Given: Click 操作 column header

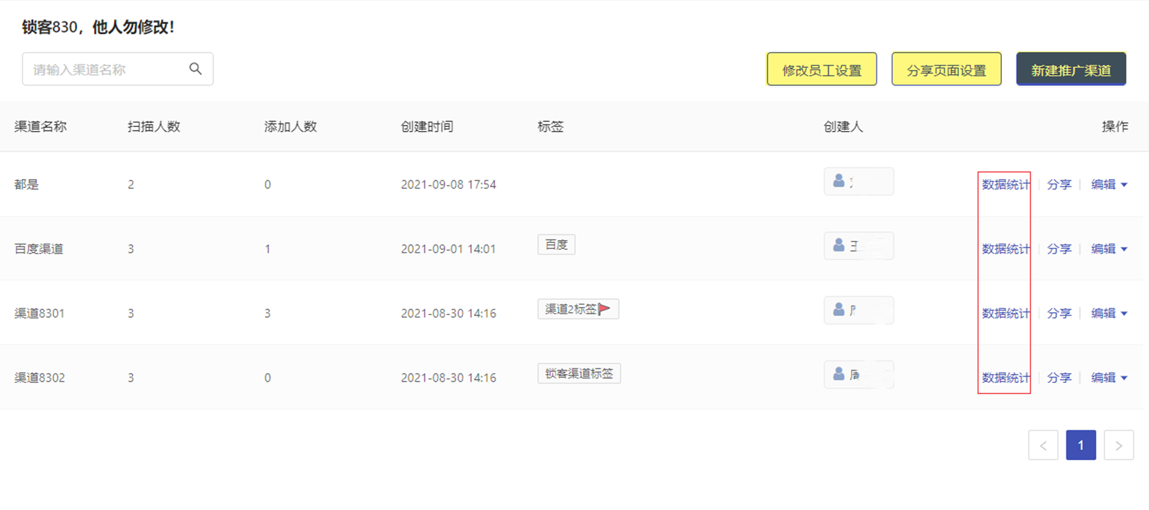Looking at the screenshot, I should click(x=1115, y=126).
